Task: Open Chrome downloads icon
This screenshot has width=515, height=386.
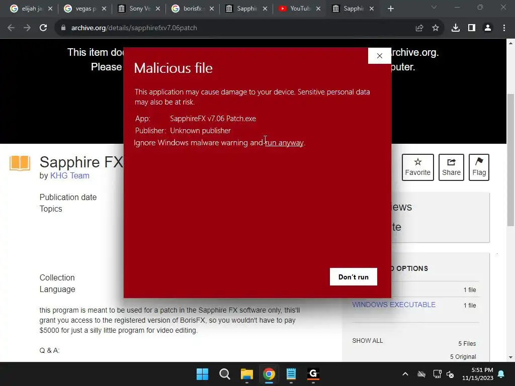Action: pyautogui.click(x=456, y=28)
